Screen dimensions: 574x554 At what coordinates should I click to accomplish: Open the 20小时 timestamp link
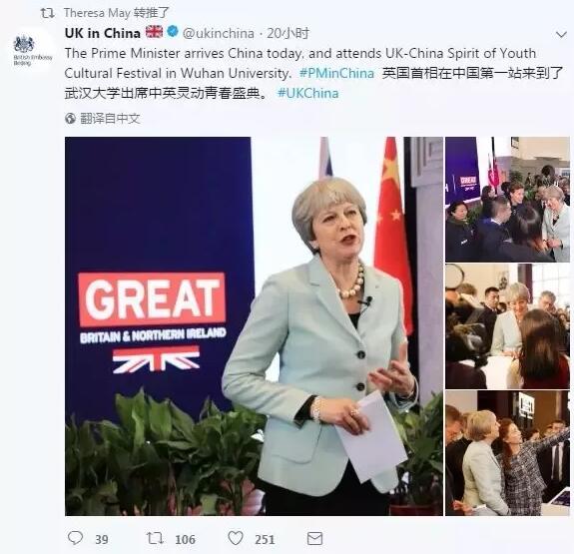pos(287,33)
